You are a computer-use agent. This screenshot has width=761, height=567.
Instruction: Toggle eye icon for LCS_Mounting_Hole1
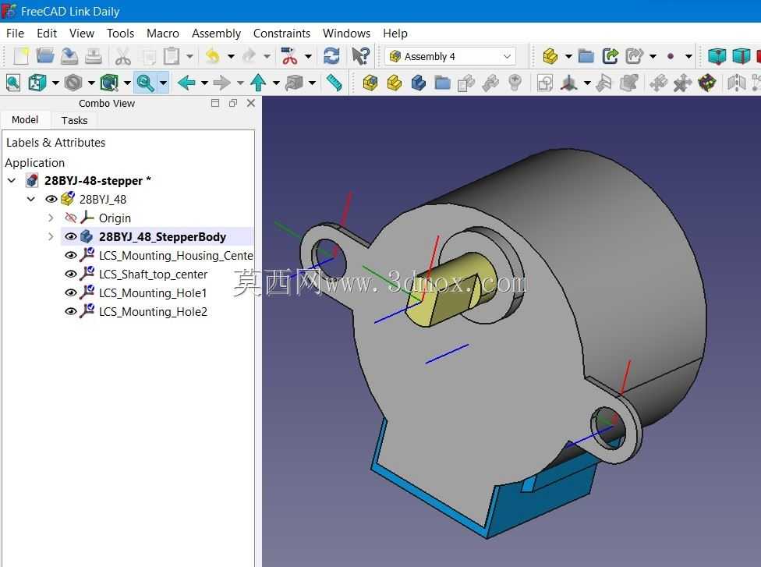71,292
